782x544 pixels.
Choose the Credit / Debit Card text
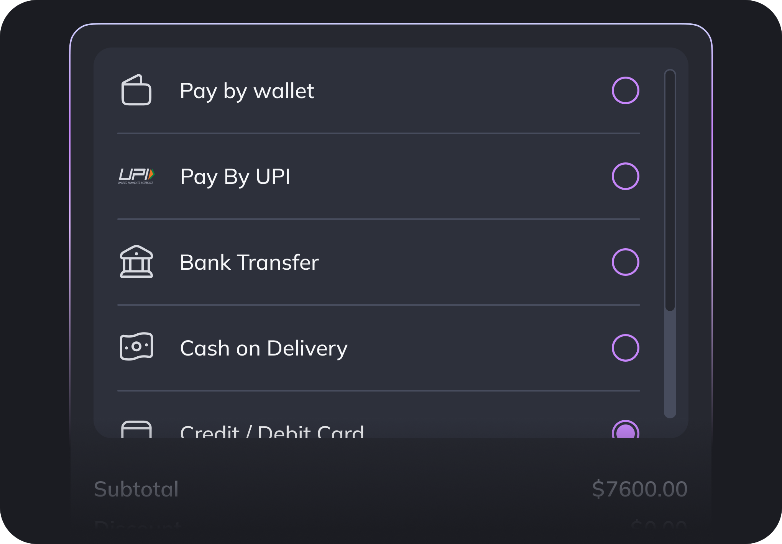click(x=272, y=431)
